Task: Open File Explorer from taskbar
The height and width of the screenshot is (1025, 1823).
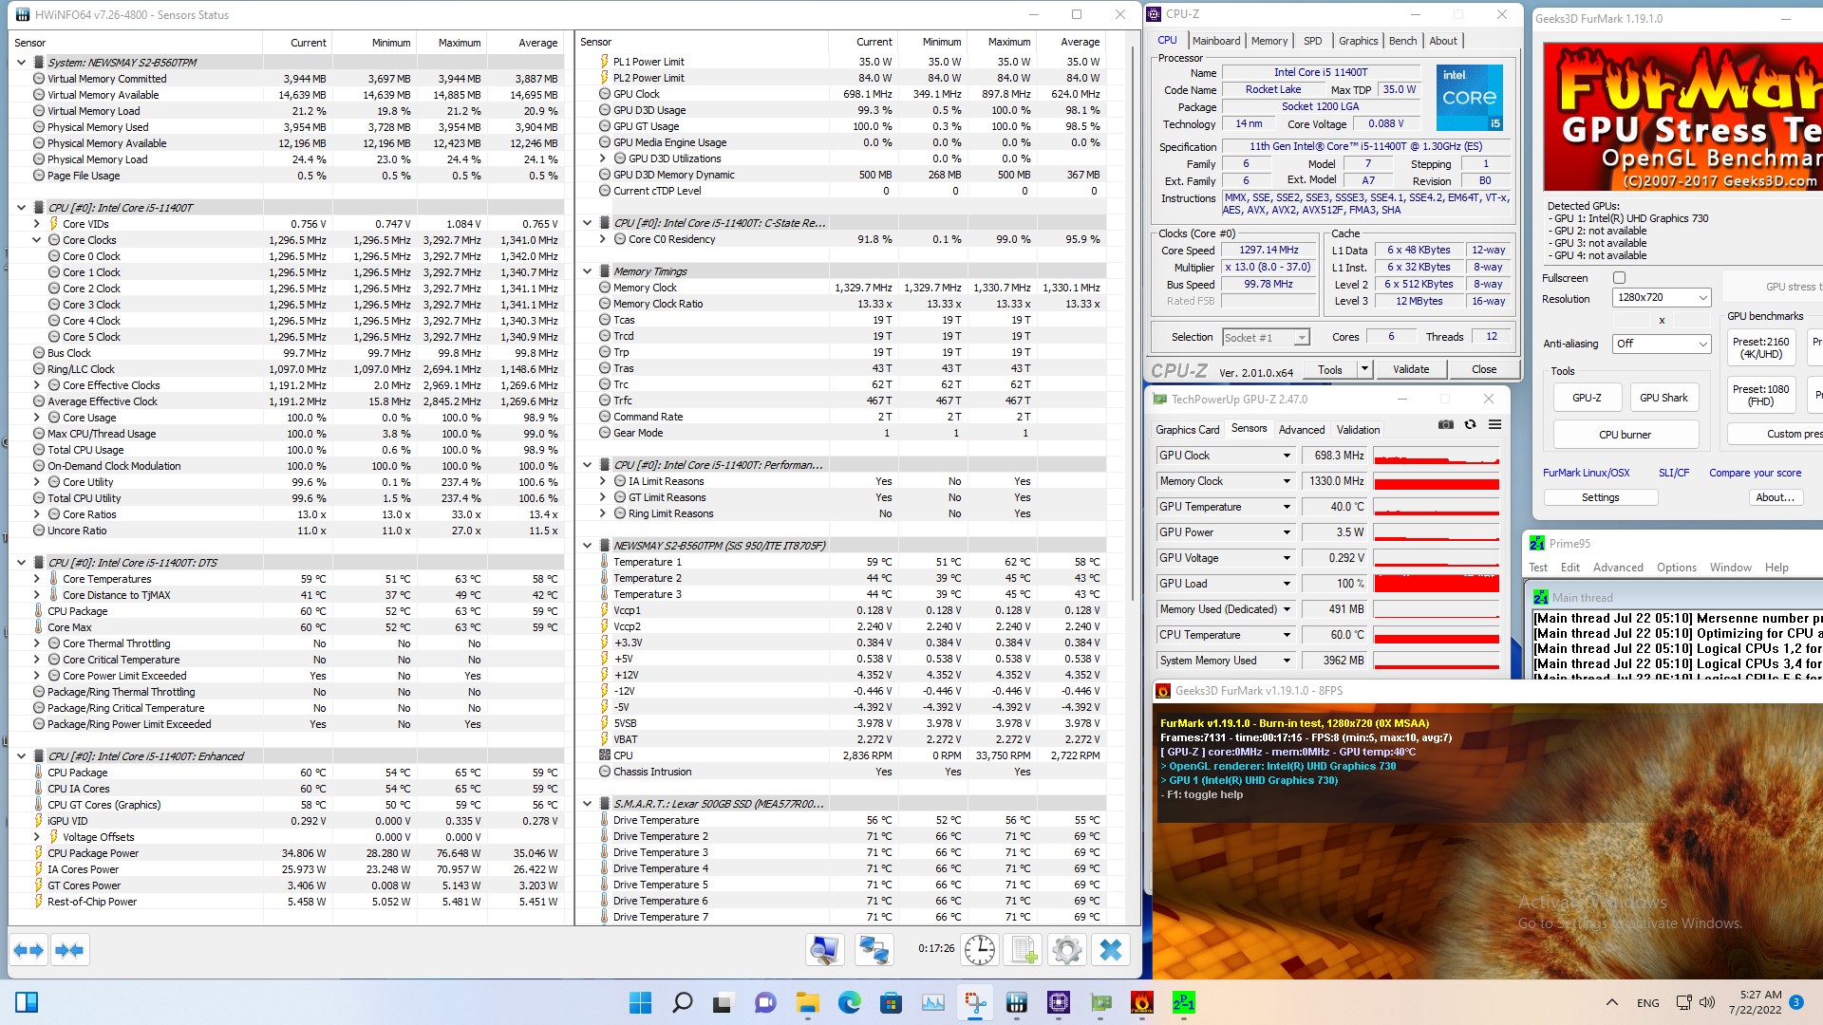Action: point(807,1002)
